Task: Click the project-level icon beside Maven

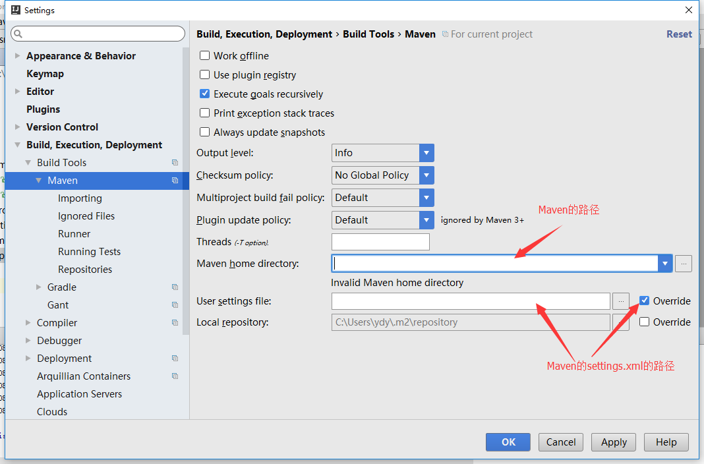Action: pos(175,181)
